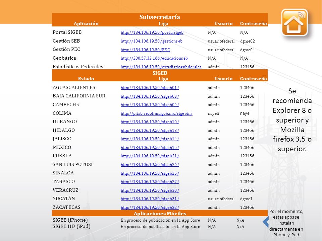Click the 'YUCATÁN' state name
Screen dimensions: 322x241
click(64, 198)
